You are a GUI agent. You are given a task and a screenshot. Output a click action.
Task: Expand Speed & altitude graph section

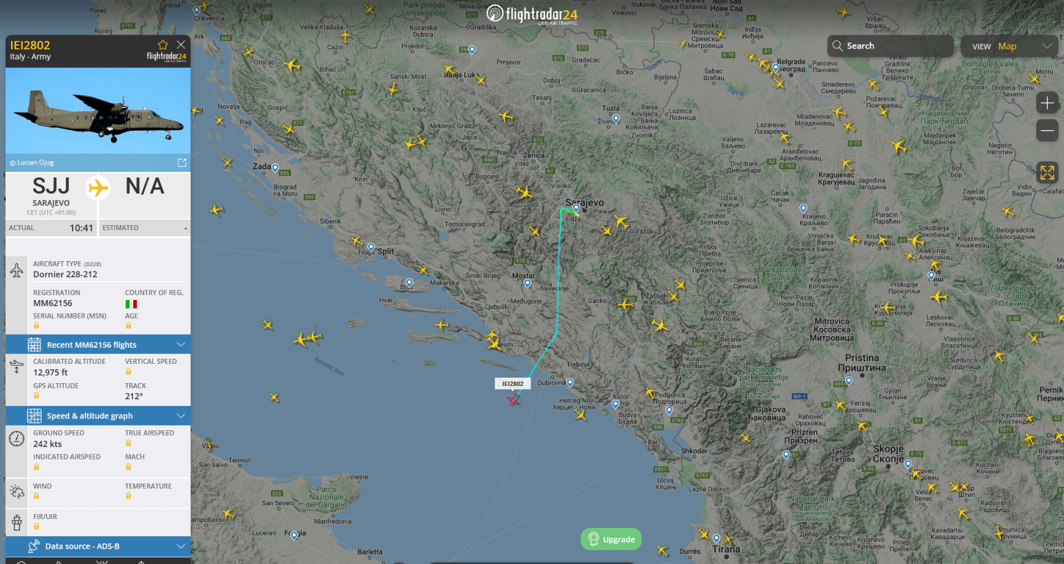coord(98,416)
